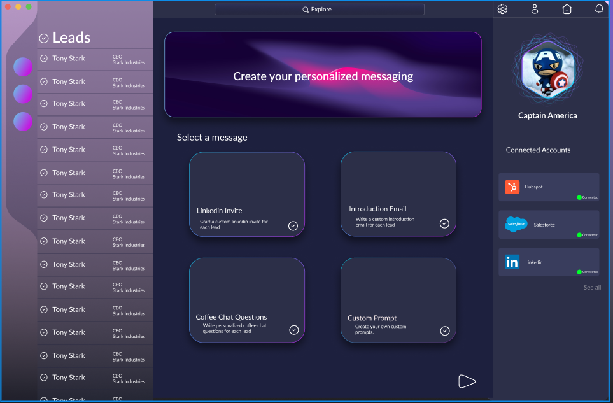Click the Explore search field
The width and height of the screenshot is (613, 403).
coord(320,10)
